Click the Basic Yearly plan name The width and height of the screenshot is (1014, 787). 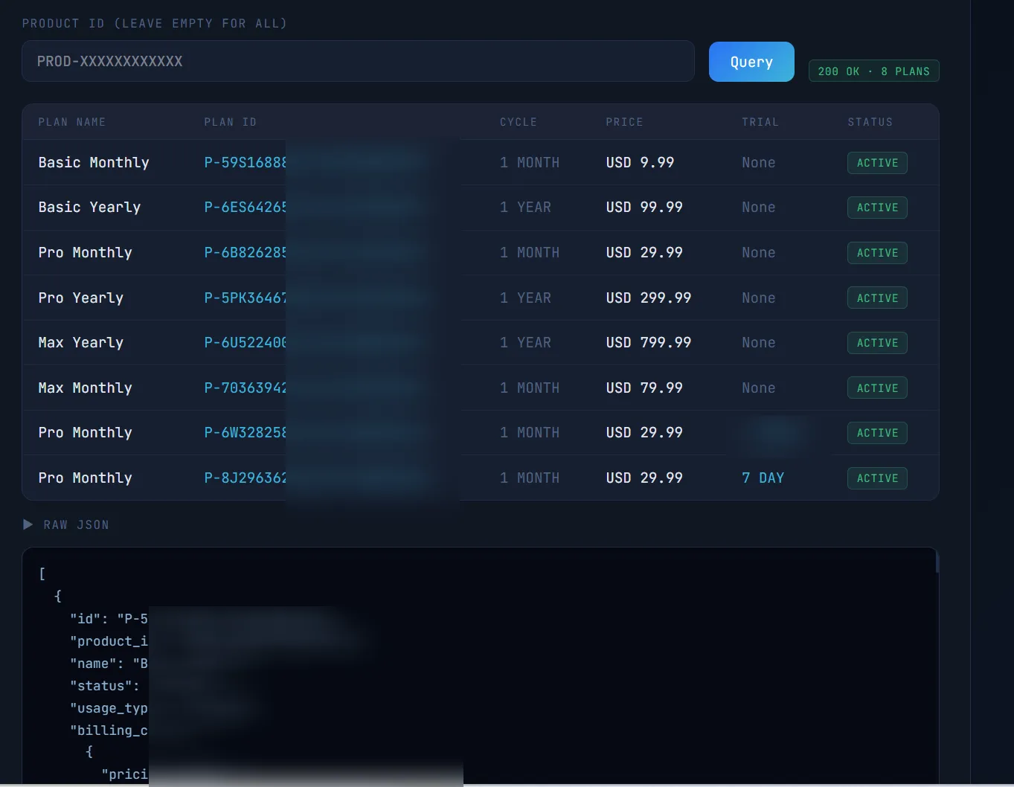coord(89,208)
